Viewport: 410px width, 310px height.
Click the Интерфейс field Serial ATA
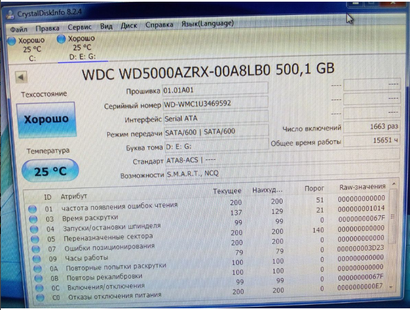click(x=216, y=118)
